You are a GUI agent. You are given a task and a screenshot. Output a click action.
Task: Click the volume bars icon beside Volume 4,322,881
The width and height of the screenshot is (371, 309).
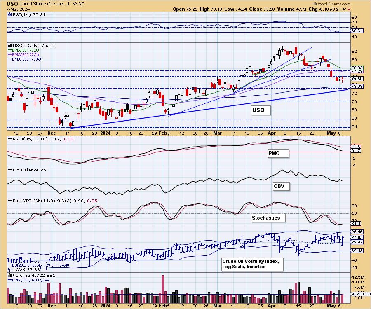pyautogui.click(x=10, y=275)
